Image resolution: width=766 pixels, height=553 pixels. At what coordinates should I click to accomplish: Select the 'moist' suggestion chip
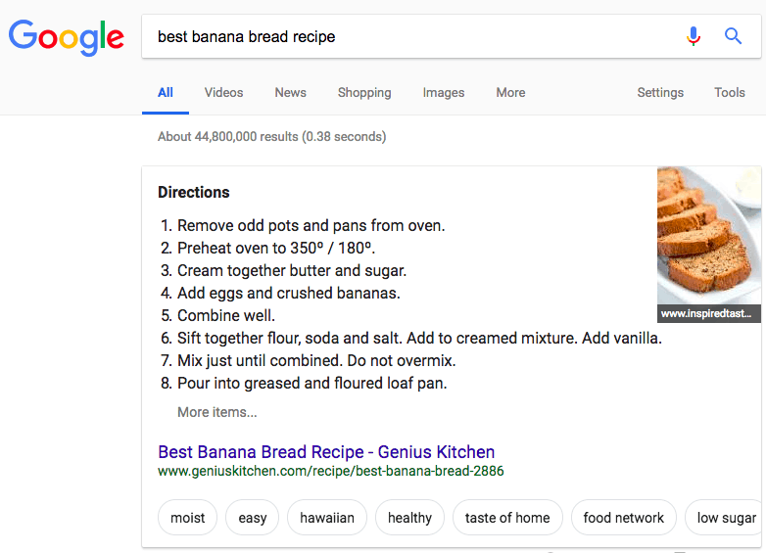tap(187, 518)
